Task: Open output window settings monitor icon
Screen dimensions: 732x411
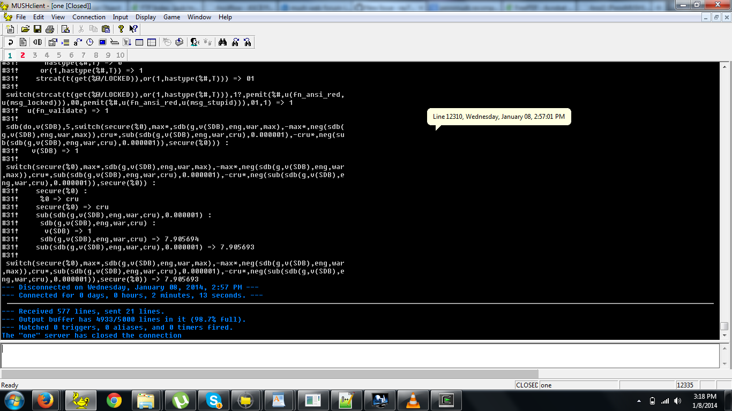Action: (x=102, y=42)
